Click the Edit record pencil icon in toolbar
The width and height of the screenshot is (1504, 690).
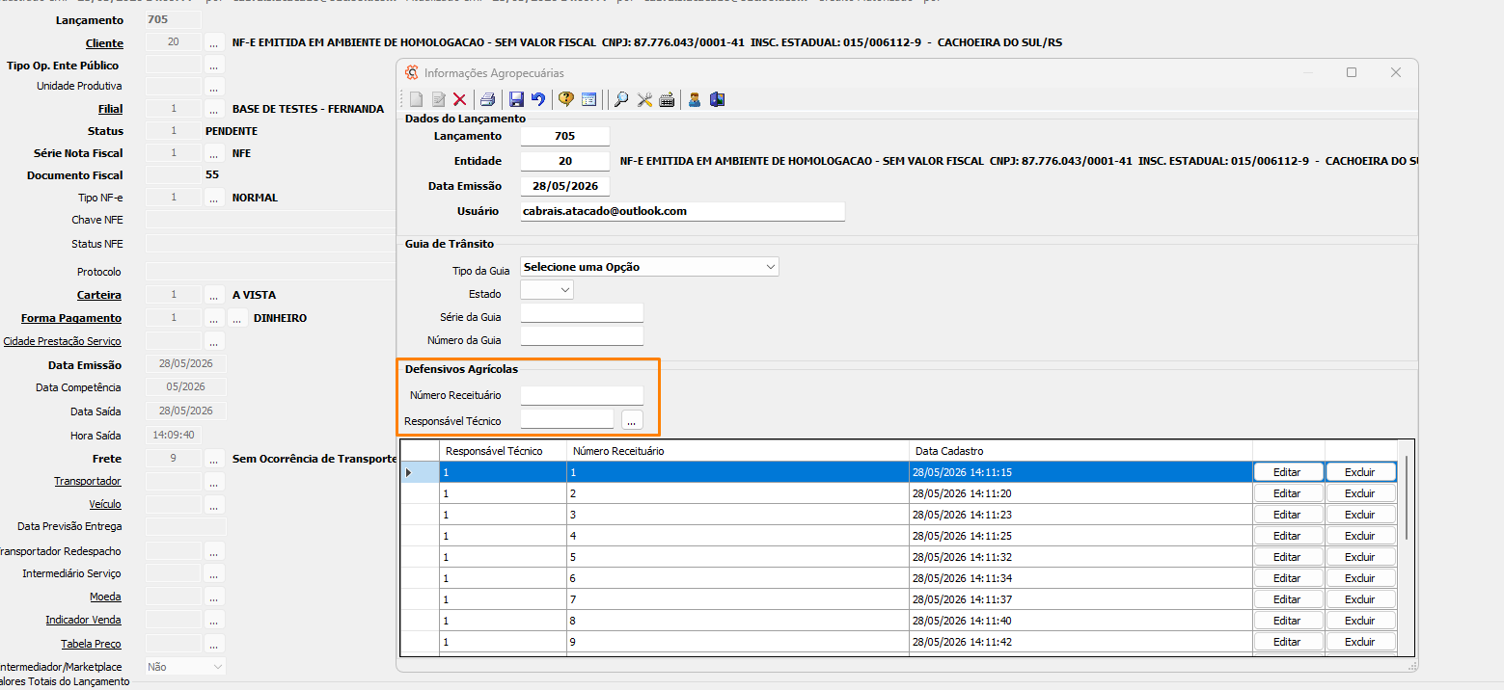438,99
